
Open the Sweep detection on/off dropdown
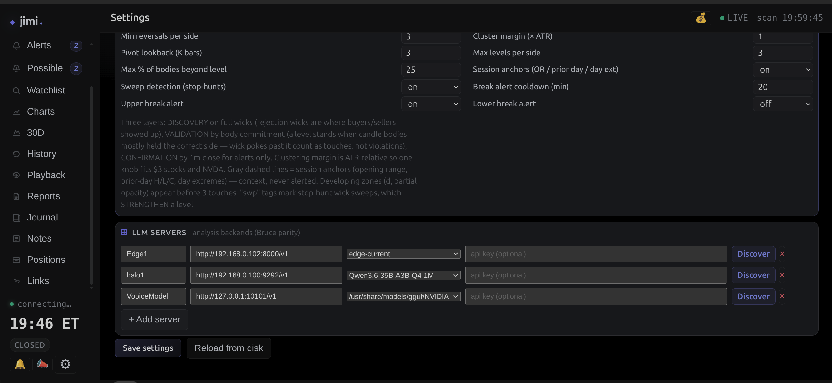coord(431,87)
